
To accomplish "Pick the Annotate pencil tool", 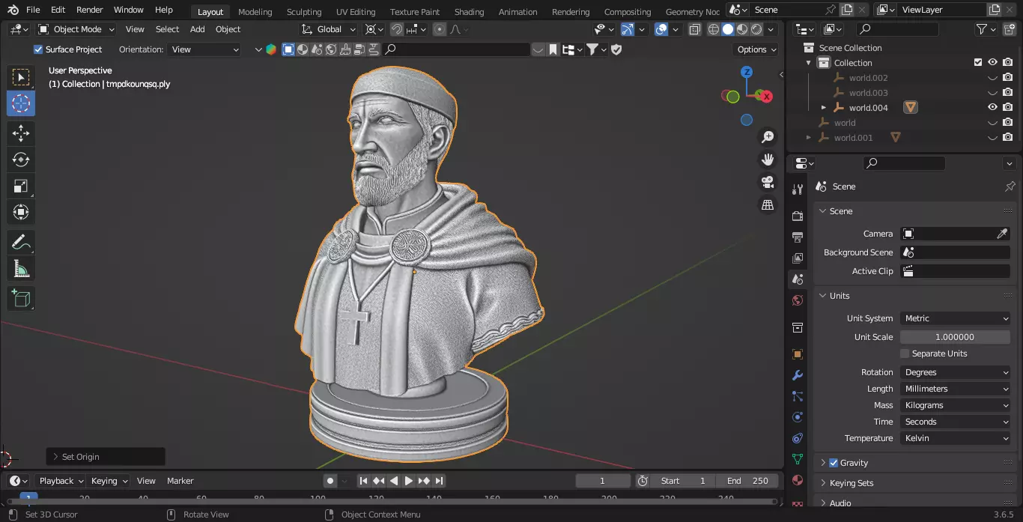I will pos(21,242).
